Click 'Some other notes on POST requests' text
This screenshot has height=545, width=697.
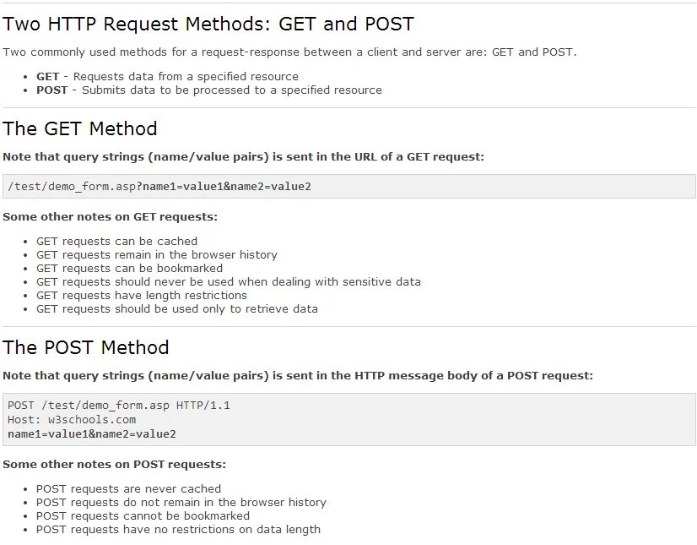point(114,465)
